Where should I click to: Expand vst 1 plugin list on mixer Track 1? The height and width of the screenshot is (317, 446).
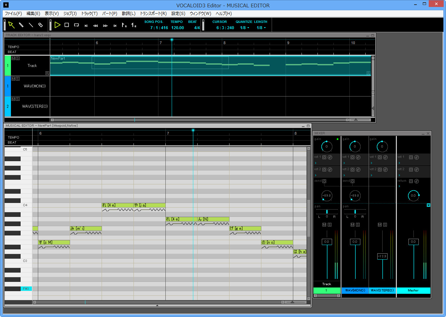point(316,163)
